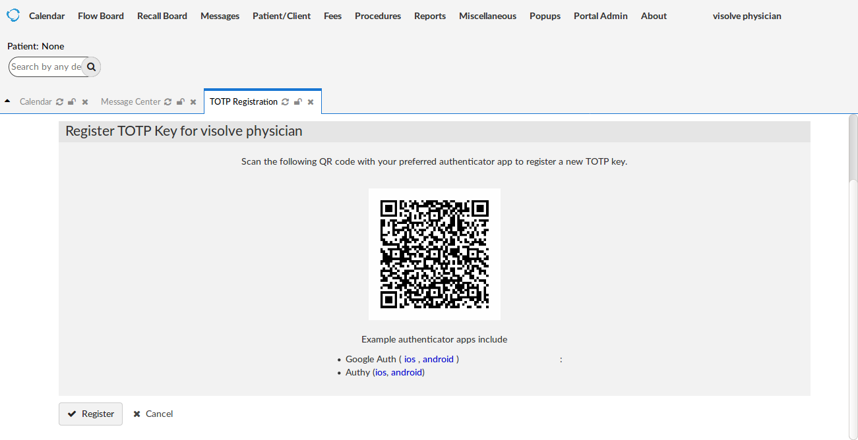Open Google Auth ios link

click(x=410, y=359)
